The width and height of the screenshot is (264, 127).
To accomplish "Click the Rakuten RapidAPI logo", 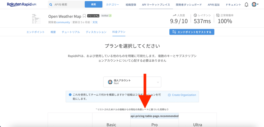I will pos(22,4).
